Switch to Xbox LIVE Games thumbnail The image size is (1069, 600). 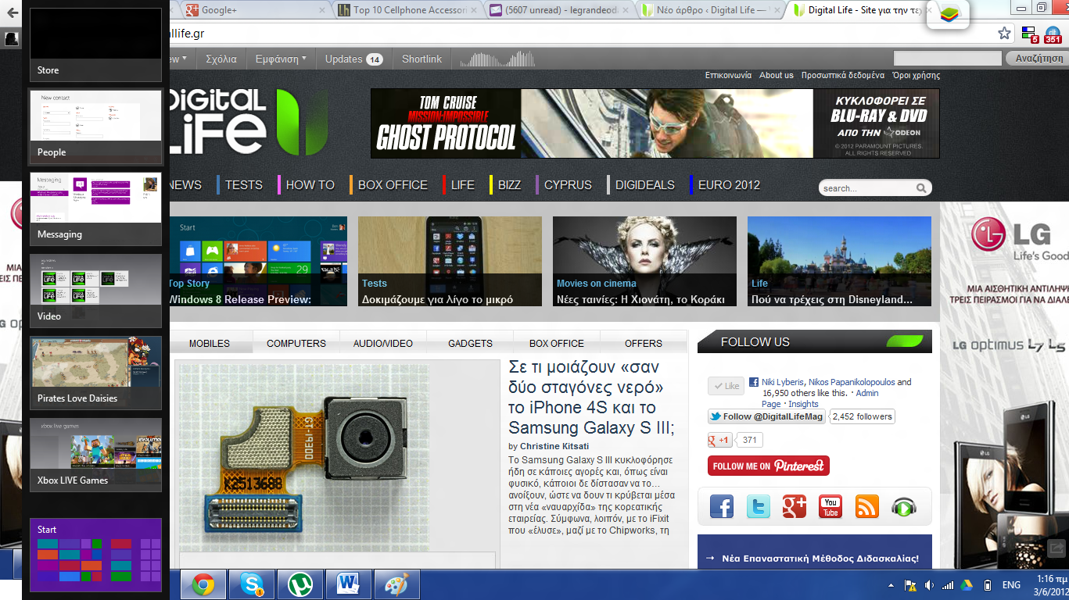[95, 455]
